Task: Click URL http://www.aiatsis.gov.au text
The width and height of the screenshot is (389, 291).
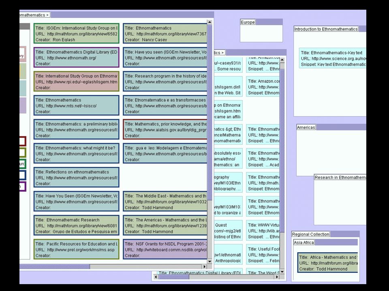Action: [166, 130]
